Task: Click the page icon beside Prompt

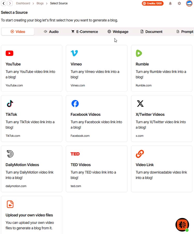Action: click(x=178, y=32)
